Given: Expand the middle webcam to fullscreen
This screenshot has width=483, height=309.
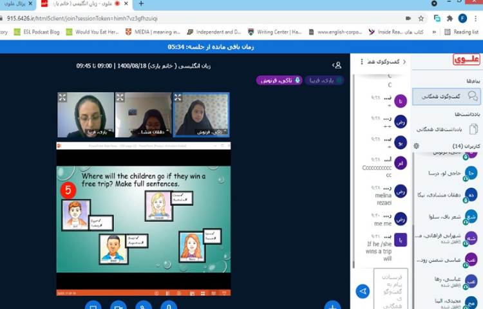Looking at the screenshot, I should (x=120, y=97).
